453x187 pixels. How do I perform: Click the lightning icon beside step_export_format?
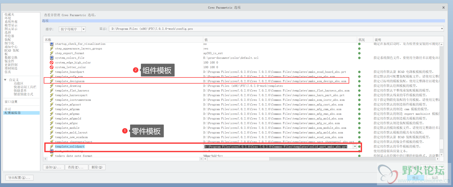coord(52,53)
